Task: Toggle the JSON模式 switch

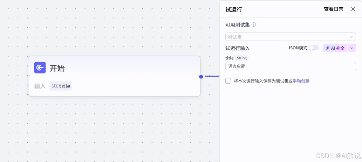Action: pyautogui.click(x=314, y=48)
